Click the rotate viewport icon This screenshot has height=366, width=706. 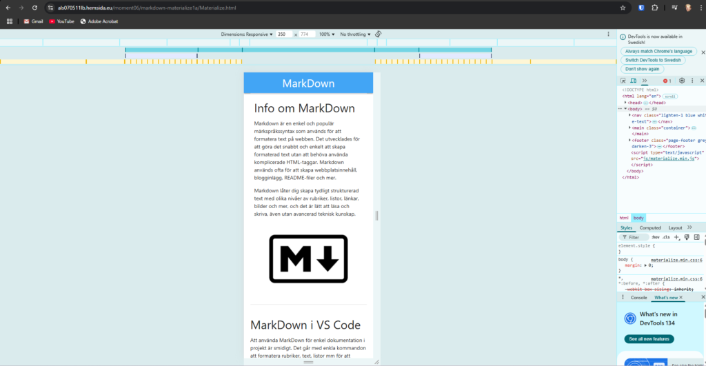tap(379, 34)
